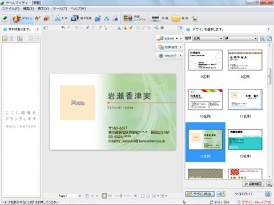
Task: Click the デザイン確定 button at bottom
Action: pos(200,194)
